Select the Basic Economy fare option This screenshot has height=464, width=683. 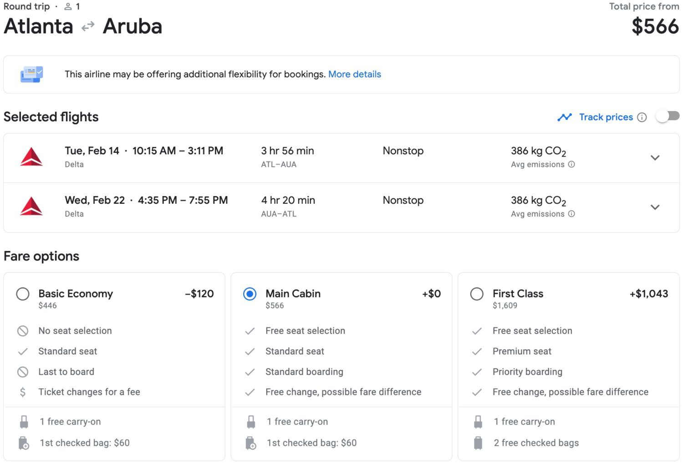pyautogui.click(x=23, y=294)
